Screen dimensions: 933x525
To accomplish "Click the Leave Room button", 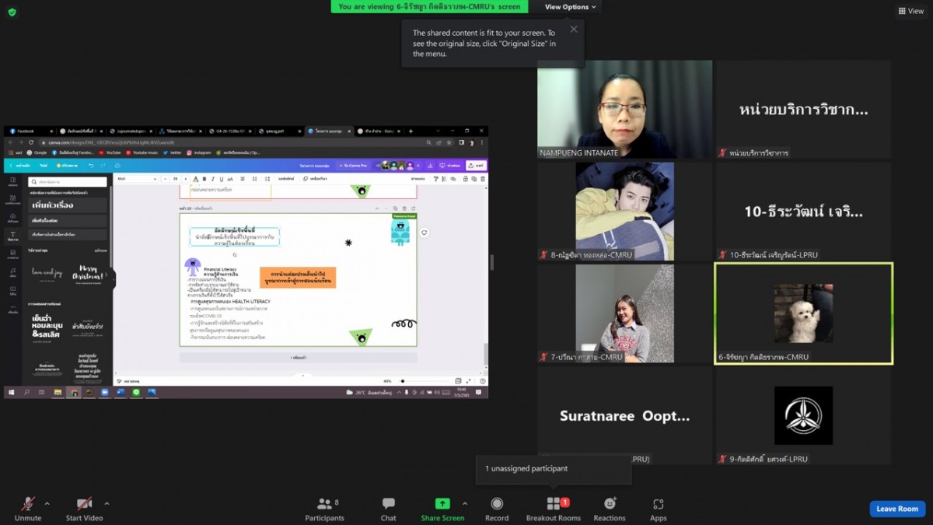I will (897, 509).
